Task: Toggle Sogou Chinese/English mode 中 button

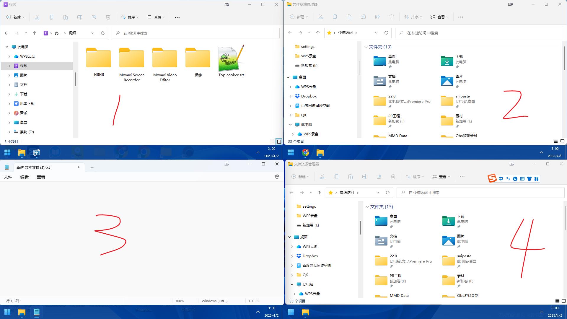Action: point(501,179)
